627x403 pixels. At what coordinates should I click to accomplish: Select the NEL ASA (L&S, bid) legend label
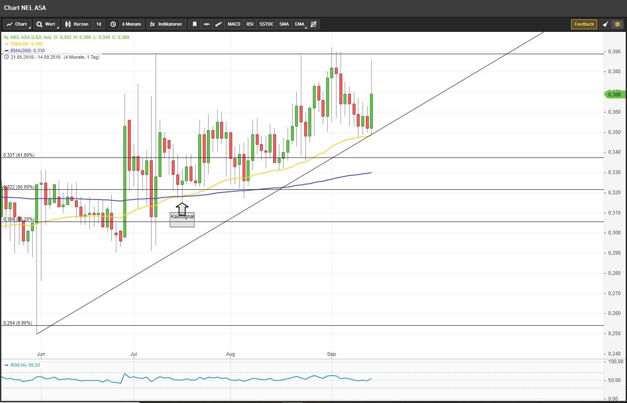pyautogui.click(x=31, y=37)
